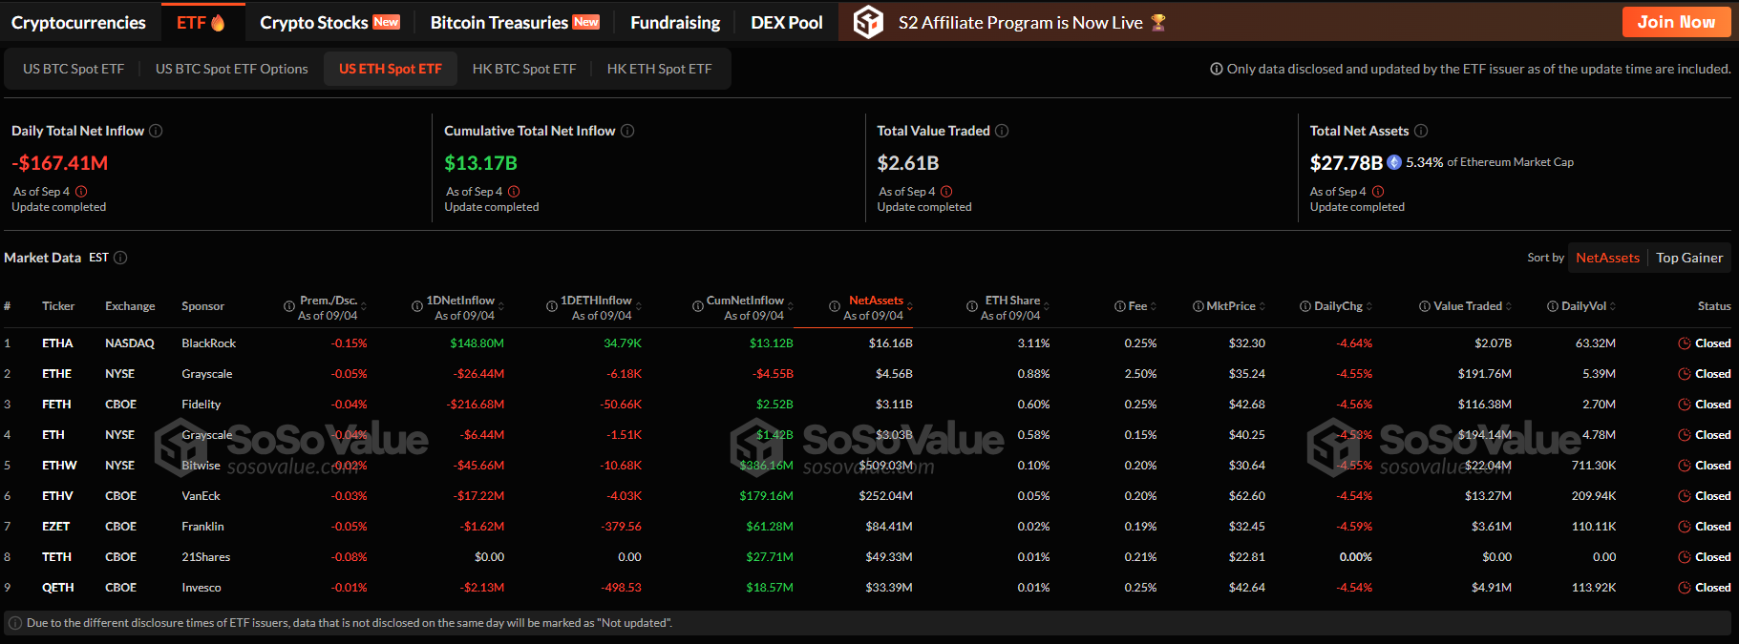The image size is (1739, 644).
Task: Click the info icon beside 1DETHInflow header
Action: 551,306
